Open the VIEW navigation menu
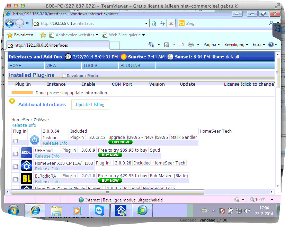 (x=63, y=66)
